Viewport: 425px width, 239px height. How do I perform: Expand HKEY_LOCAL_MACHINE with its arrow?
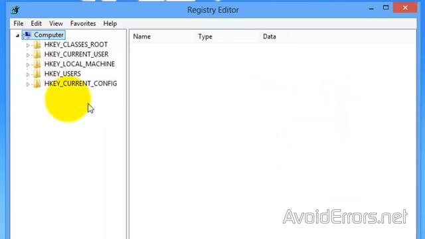click(28, 65)
